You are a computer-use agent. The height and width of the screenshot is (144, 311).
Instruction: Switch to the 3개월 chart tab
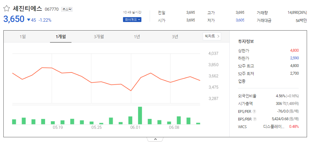click(99, 37)
